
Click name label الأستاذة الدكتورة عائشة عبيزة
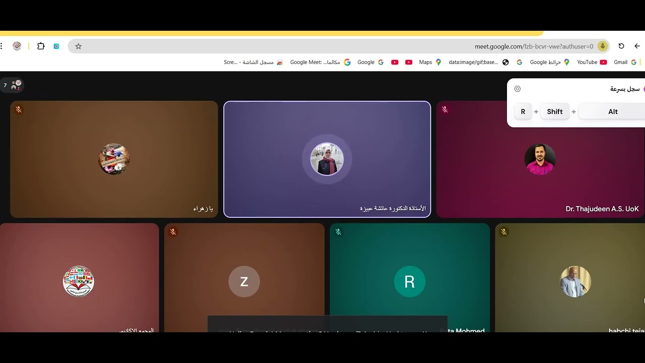[393, 209]
